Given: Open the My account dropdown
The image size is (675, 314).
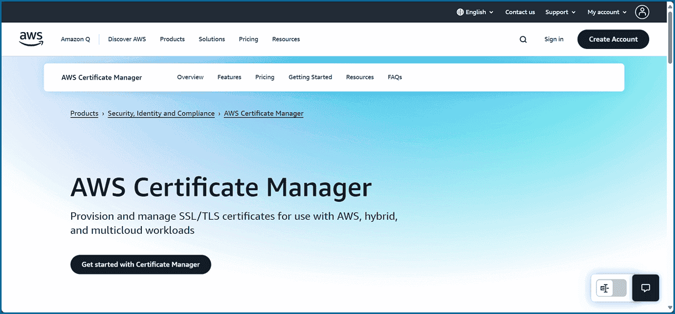Looking at the screenshot, I should 607,12.
